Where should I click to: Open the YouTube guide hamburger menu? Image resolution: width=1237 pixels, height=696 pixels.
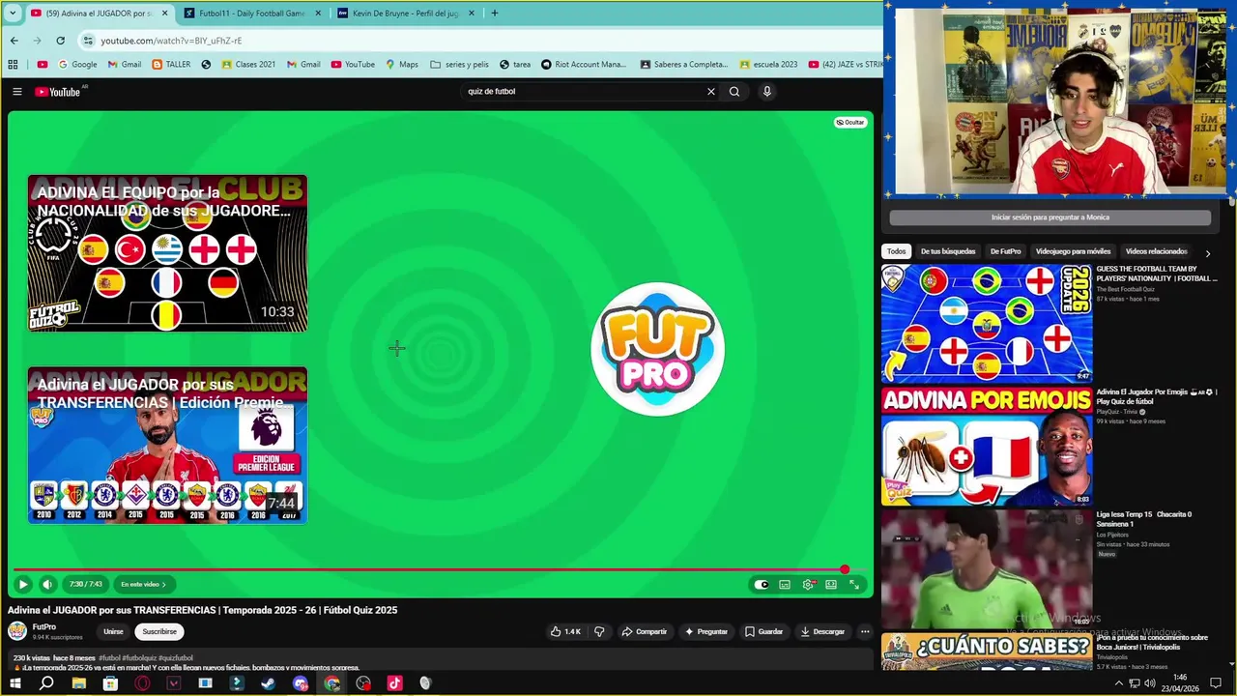pyautogui.click(x=17, y=92)
